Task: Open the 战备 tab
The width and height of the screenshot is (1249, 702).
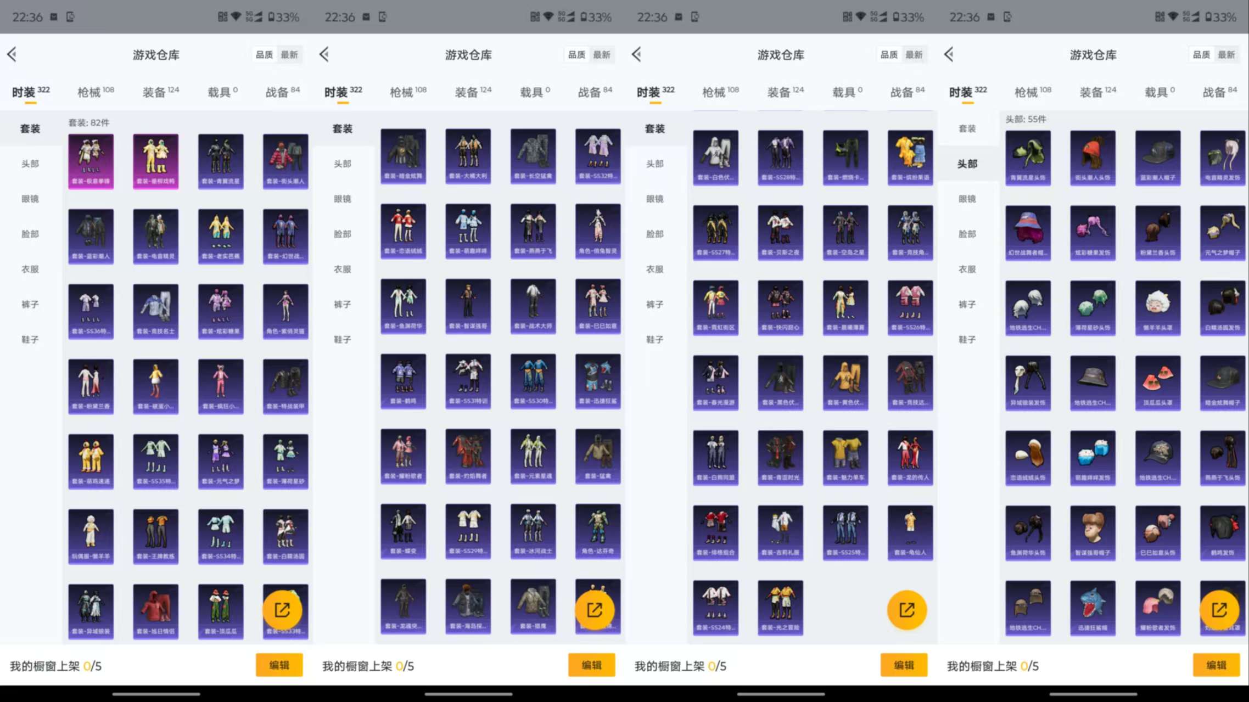Action: 279,91
